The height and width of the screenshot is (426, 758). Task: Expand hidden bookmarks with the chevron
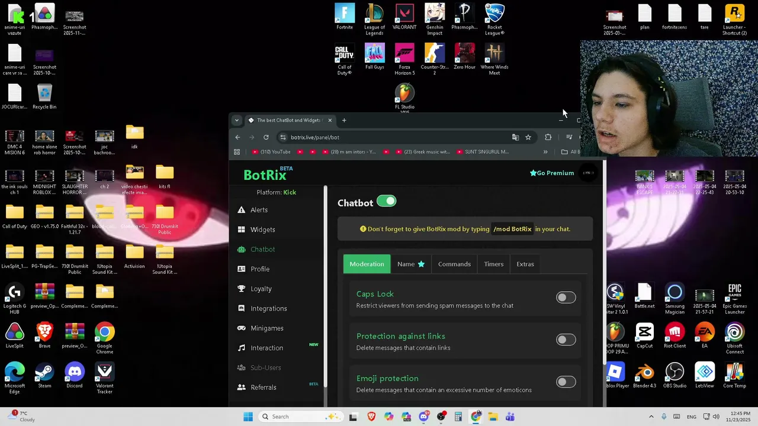545,152
